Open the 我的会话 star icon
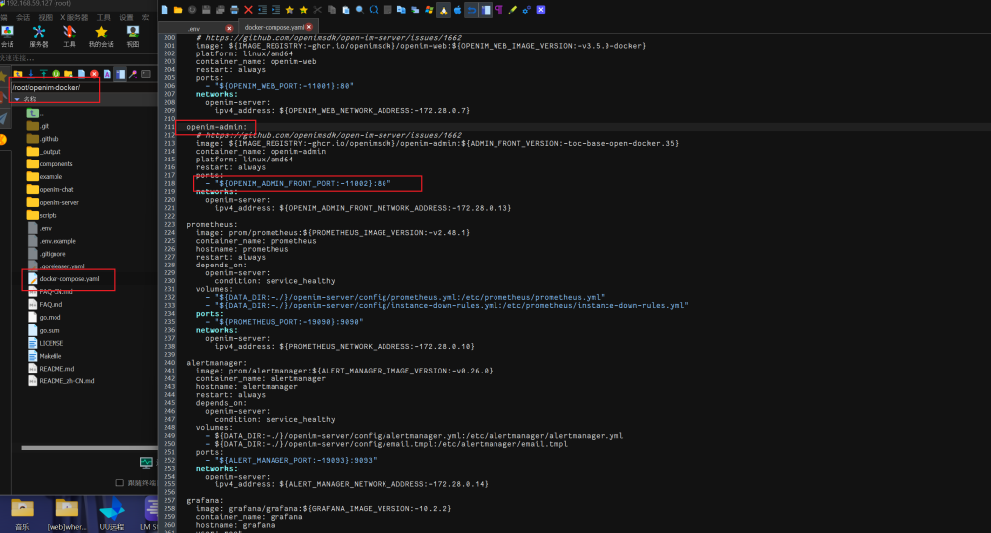Image resolution: width=991 pixels, height=533 pixels. (x=101, y=37)
